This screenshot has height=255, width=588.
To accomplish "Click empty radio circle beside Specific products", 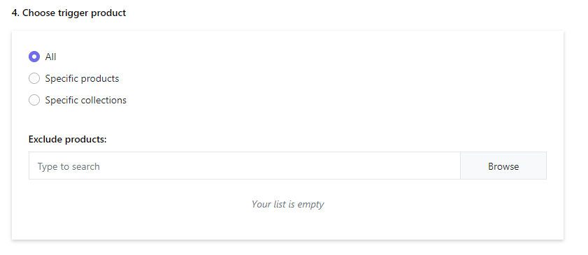I will click(x=34, y=79).
